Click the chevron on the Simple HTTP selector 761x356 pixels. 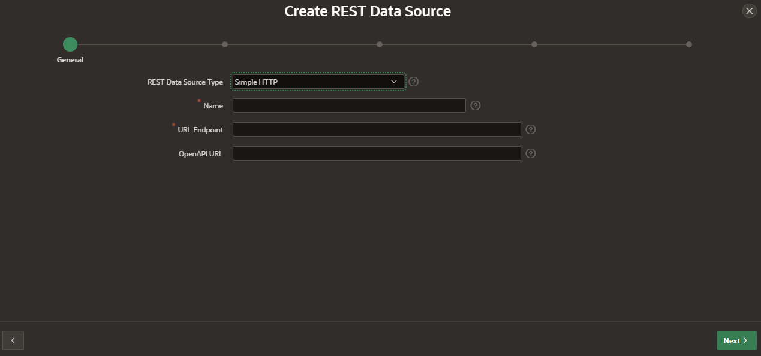coord(394,81)
